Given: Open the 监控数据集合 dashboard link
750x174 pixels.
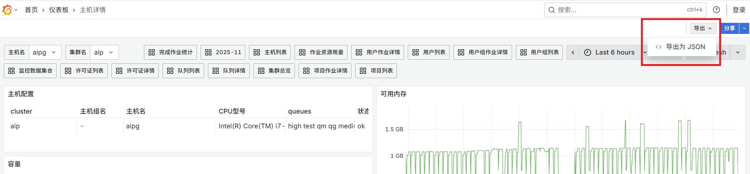Looking at the screenshot, I should 30,71.
